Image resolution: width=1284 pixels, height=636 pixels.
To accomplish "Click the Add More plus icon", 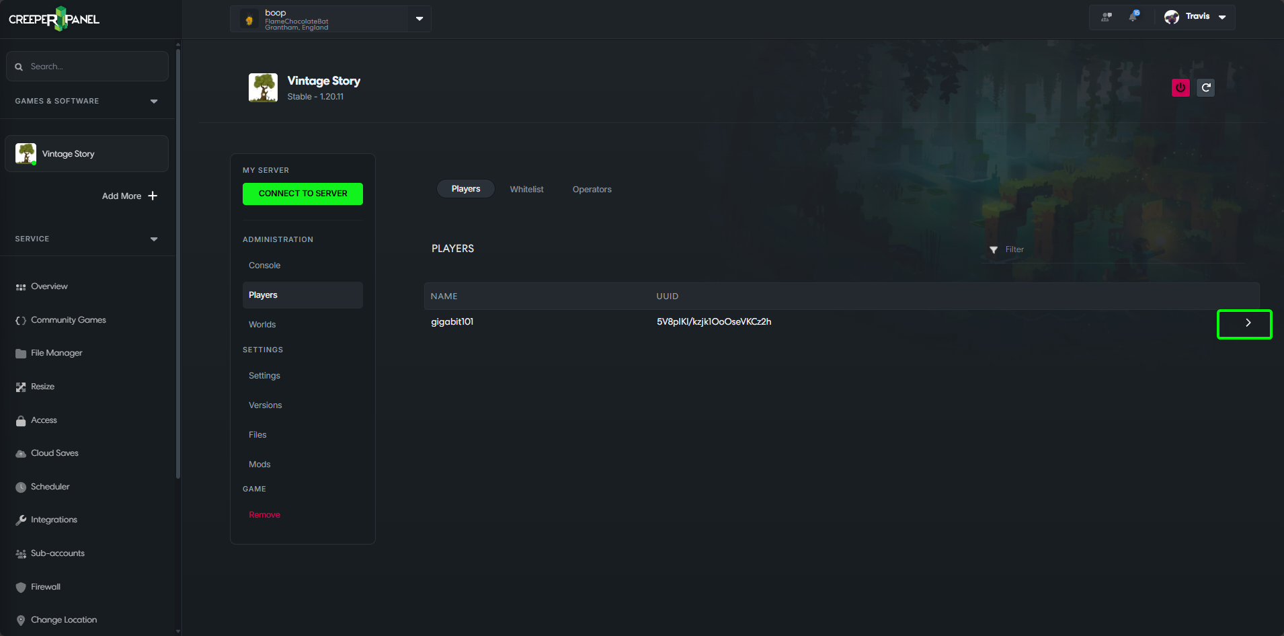I will (153, 196).
